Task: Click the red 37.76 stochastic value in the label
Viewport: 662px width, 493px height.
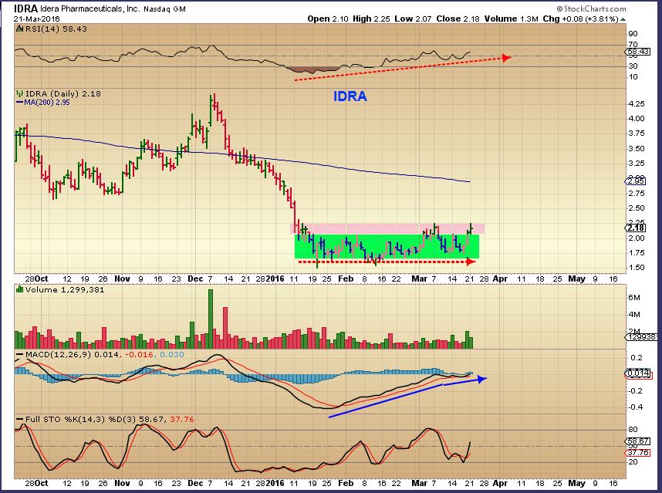Action: 182,420
